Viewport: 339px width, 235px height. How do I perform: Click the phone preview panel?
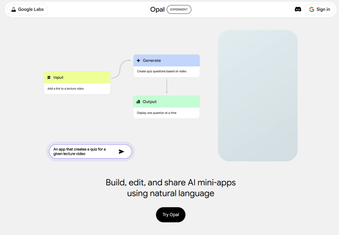[x=258, y=95]
